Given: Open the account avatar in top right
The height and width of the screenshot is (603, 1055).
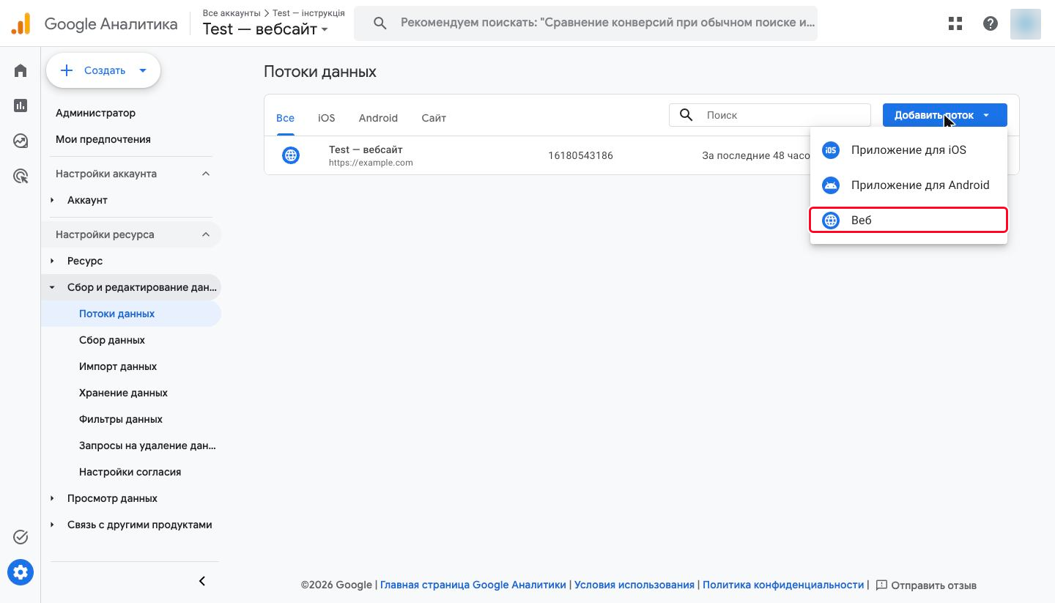Looking at the screenshot, I should coord(1025,23).
